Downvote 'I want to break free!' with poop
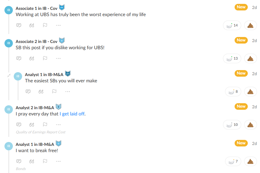The width and height of the screenshot is (260, 173). point(250,161)
